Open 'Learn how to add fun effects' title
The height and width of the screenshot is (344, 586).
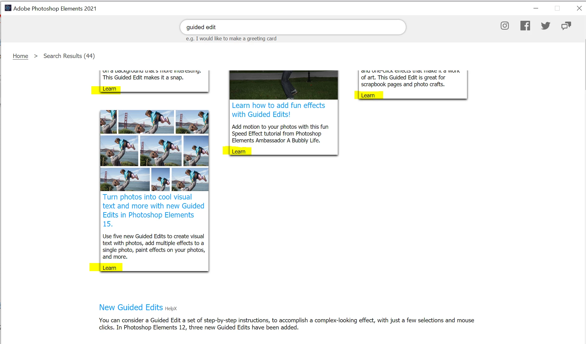point(278,110)
